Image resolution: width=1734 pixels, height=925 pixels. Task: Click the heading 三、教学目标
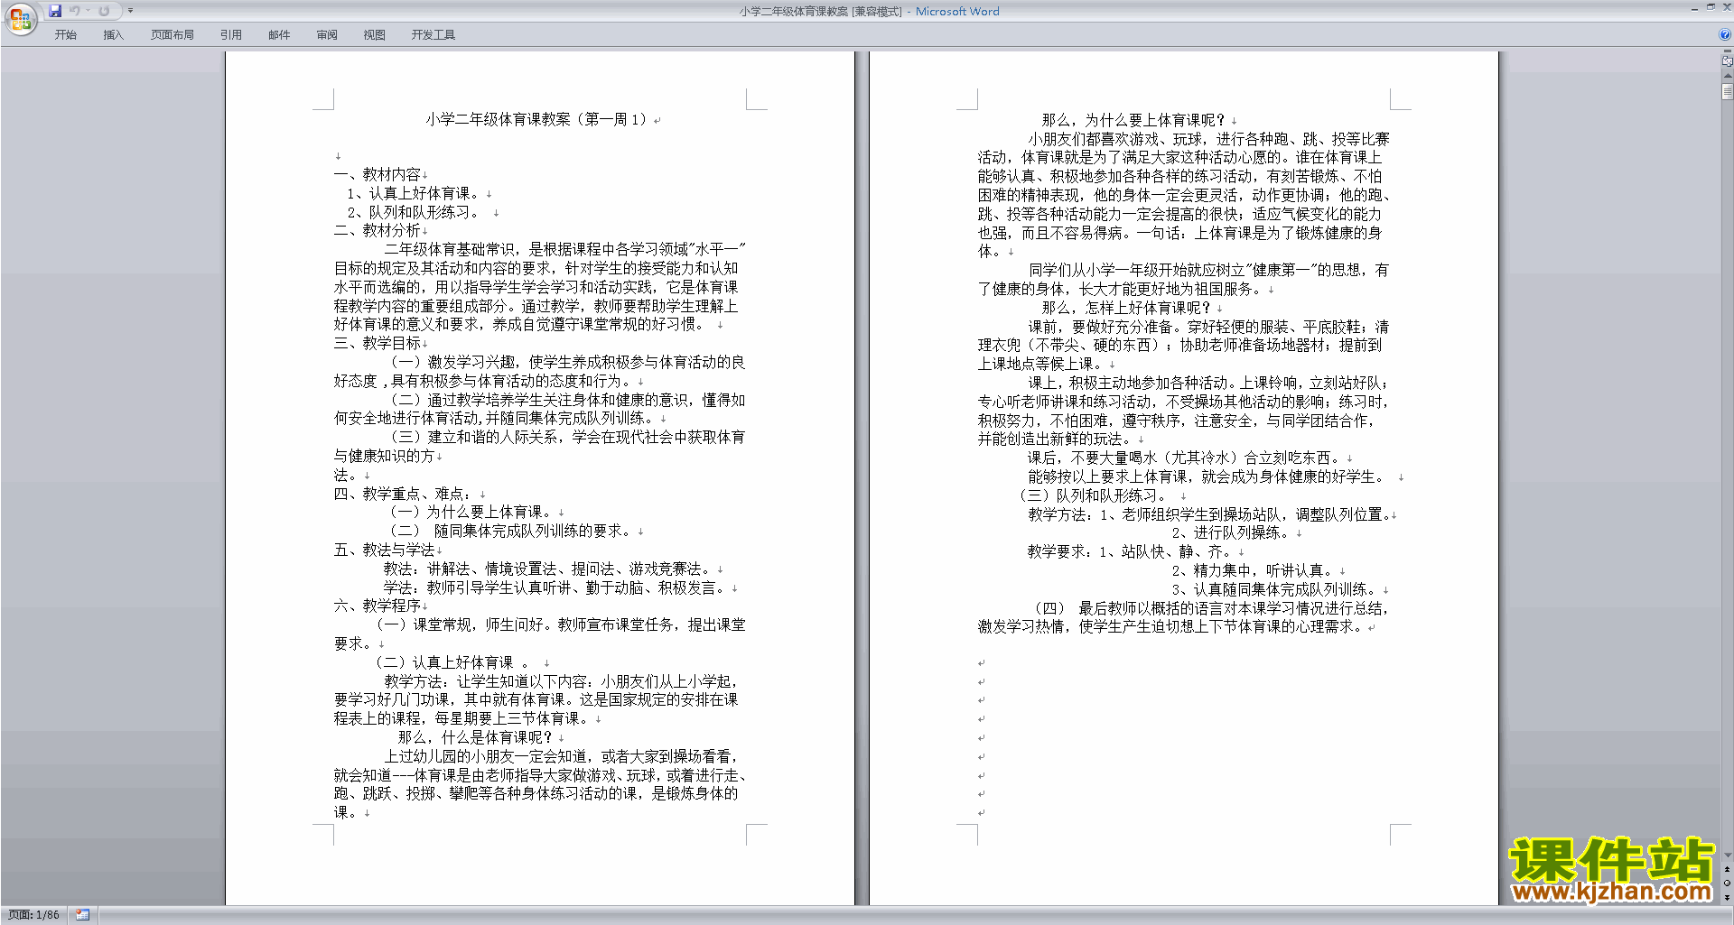[377, 343]
